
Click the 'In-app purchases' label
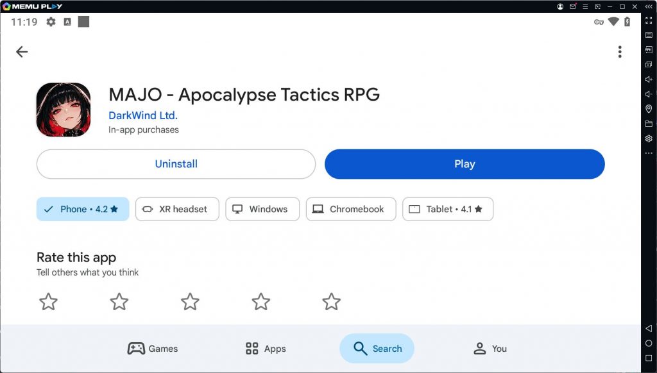click(x=143, y=129)
